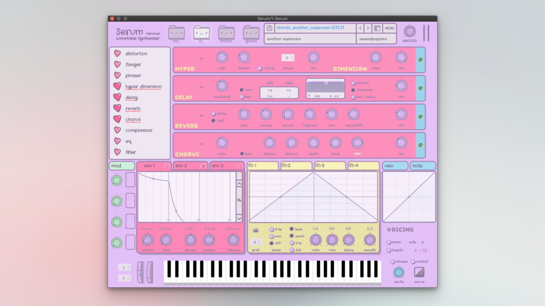Click the save preset floppy icon

pyautogui.click(x=270, y=28)
